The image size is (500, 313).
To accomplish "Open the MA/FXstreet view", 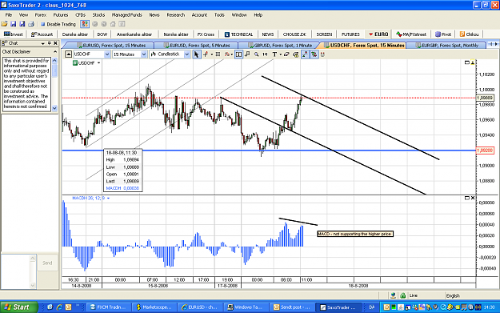I will [411, 34].
